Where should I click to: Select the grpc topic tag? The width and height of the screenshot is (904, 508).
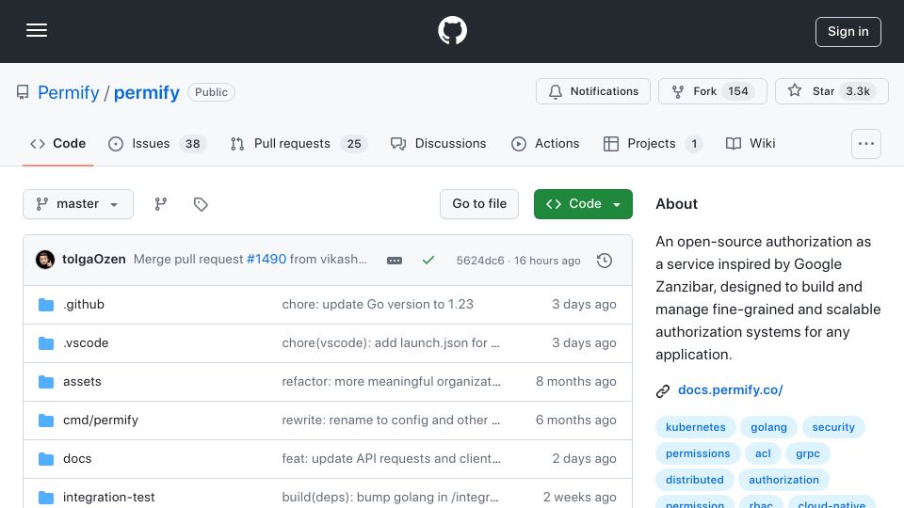pos(808,453)
